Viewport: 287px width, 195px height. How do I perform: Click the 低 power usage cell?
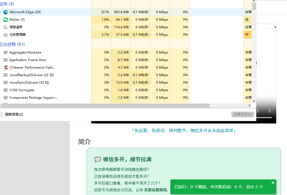click(247, 20)
